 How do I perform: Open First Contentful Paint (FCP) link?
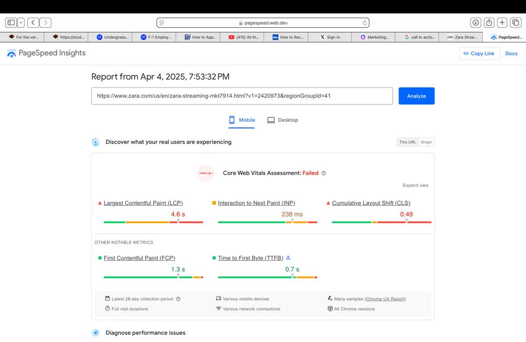tap(139, 258)
